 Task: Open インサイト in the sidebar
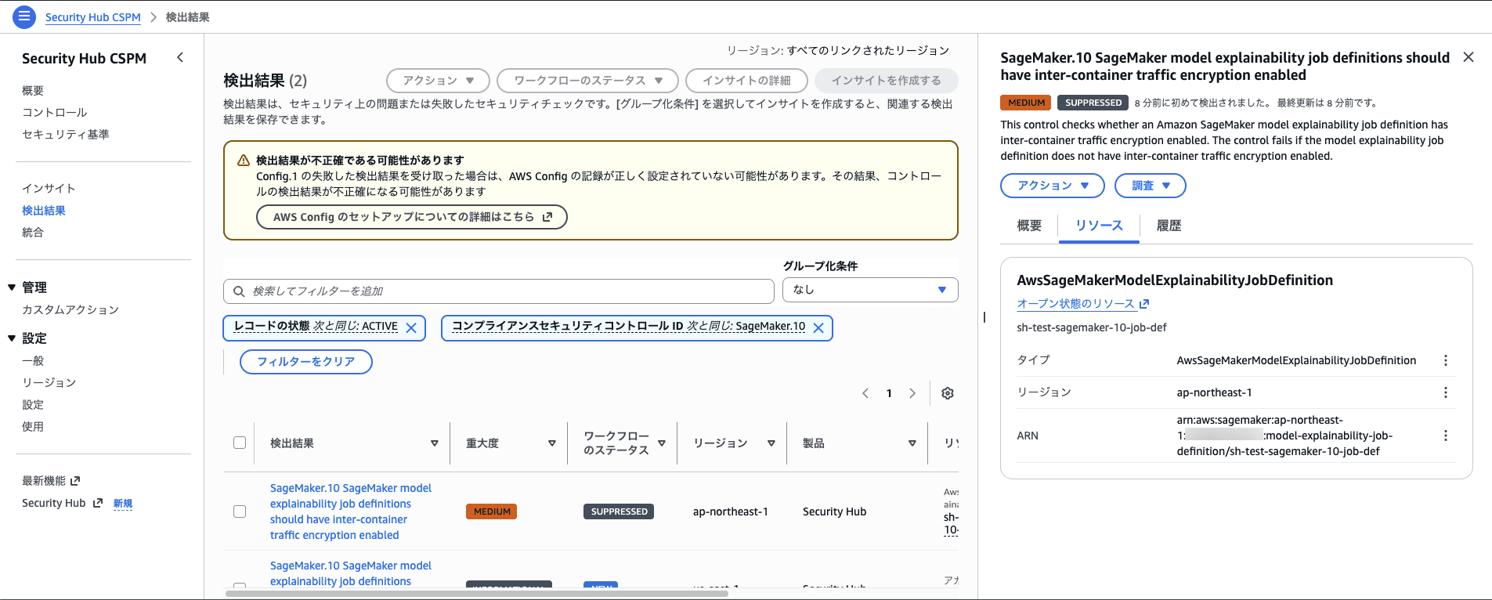coord(49,189)
